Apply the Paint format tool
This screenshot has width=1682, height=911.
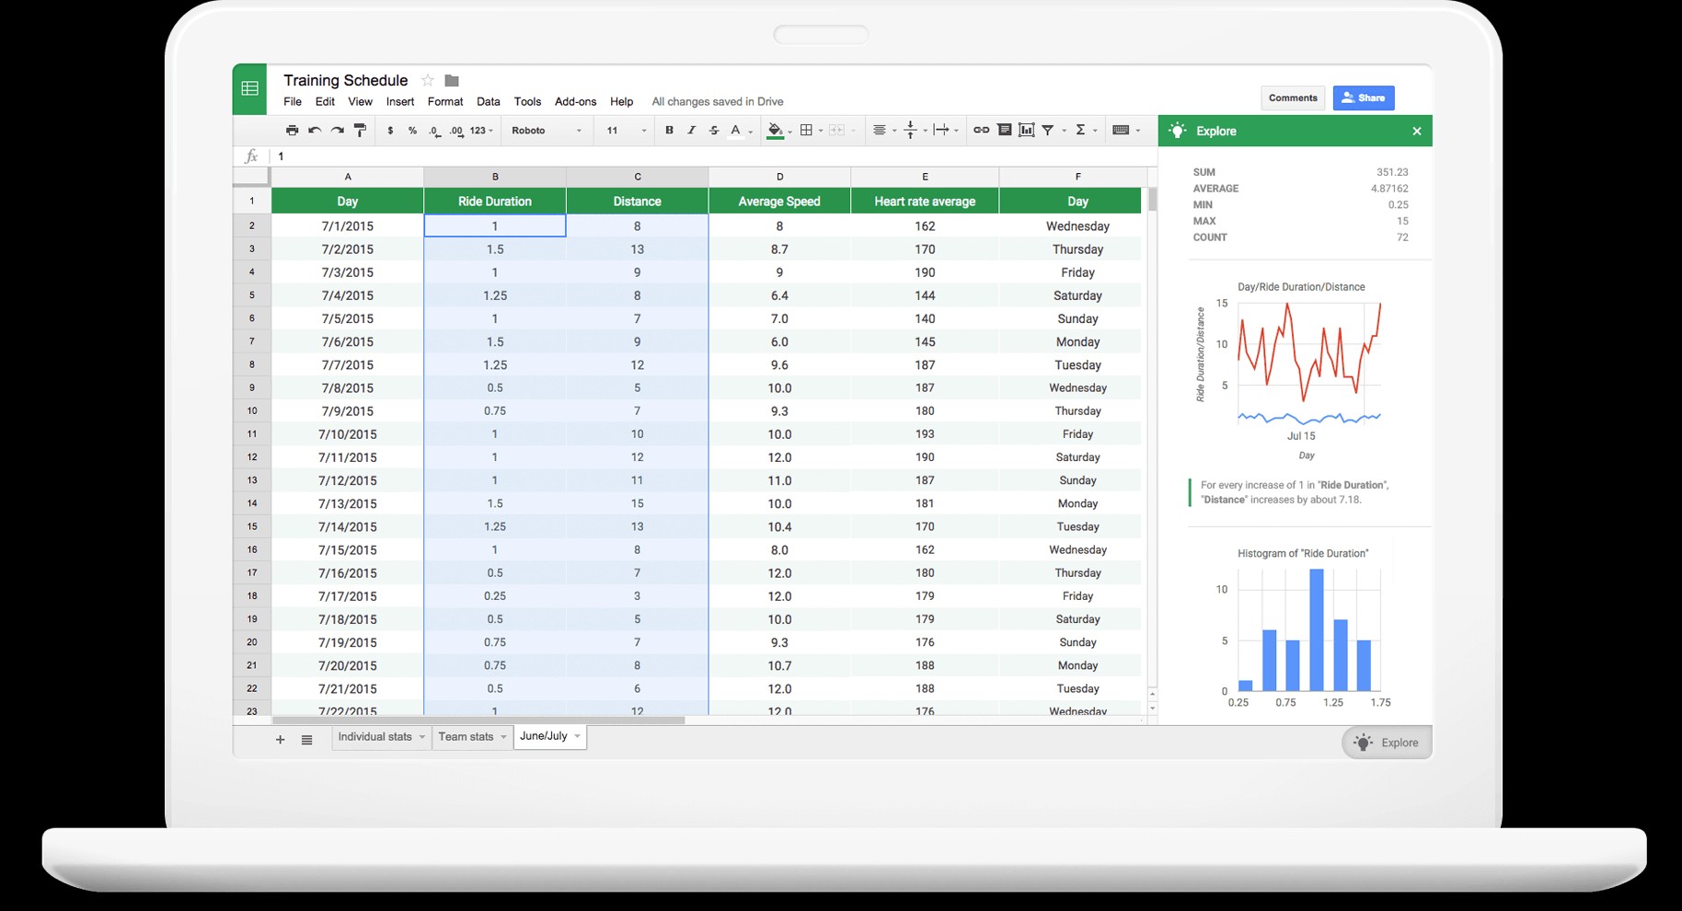click(x=359, y=130)
